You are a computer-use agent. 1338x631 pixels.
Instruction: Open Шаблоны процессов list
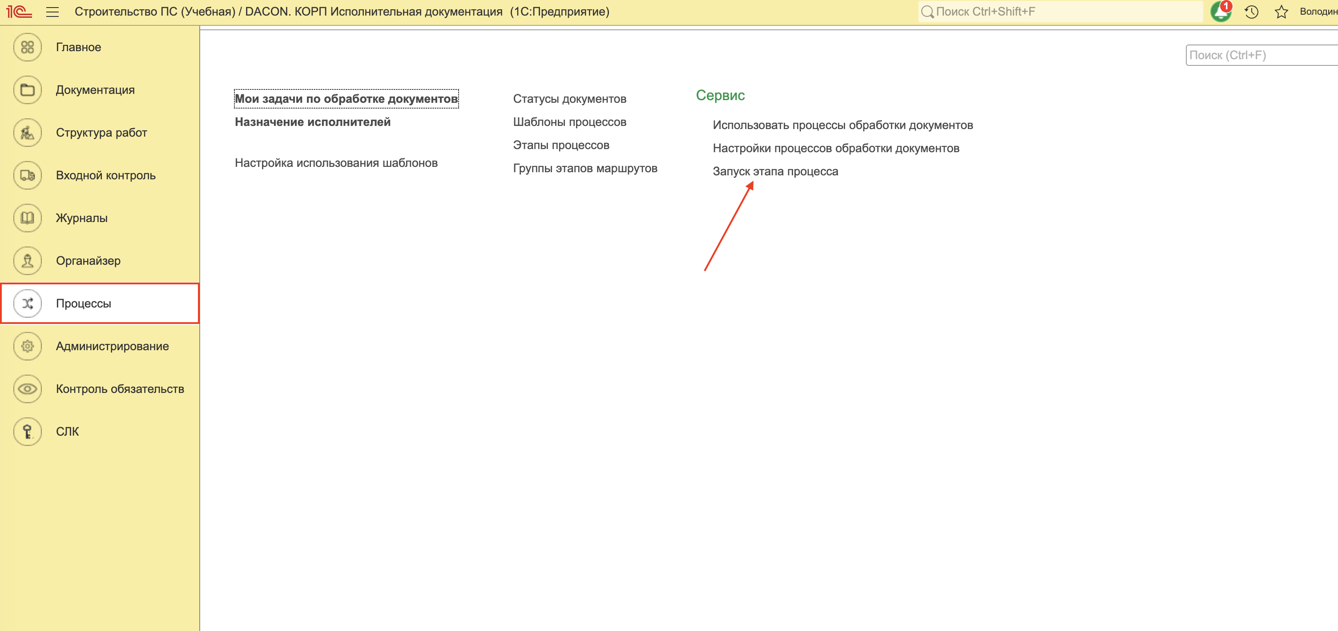pos(569,122)
